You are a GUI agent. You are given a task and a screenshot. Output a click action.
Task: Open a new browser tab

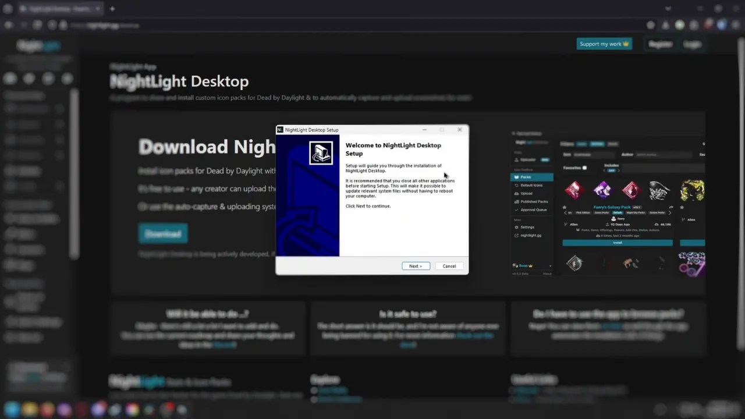tap(112, 9)
